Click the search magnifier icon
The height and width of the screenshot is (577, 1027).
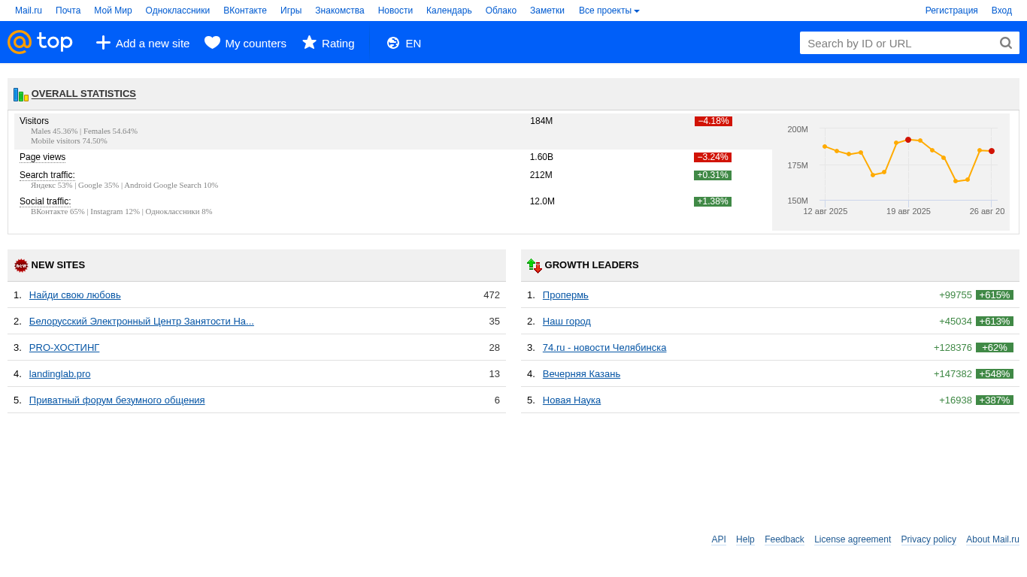point(1006,43)
